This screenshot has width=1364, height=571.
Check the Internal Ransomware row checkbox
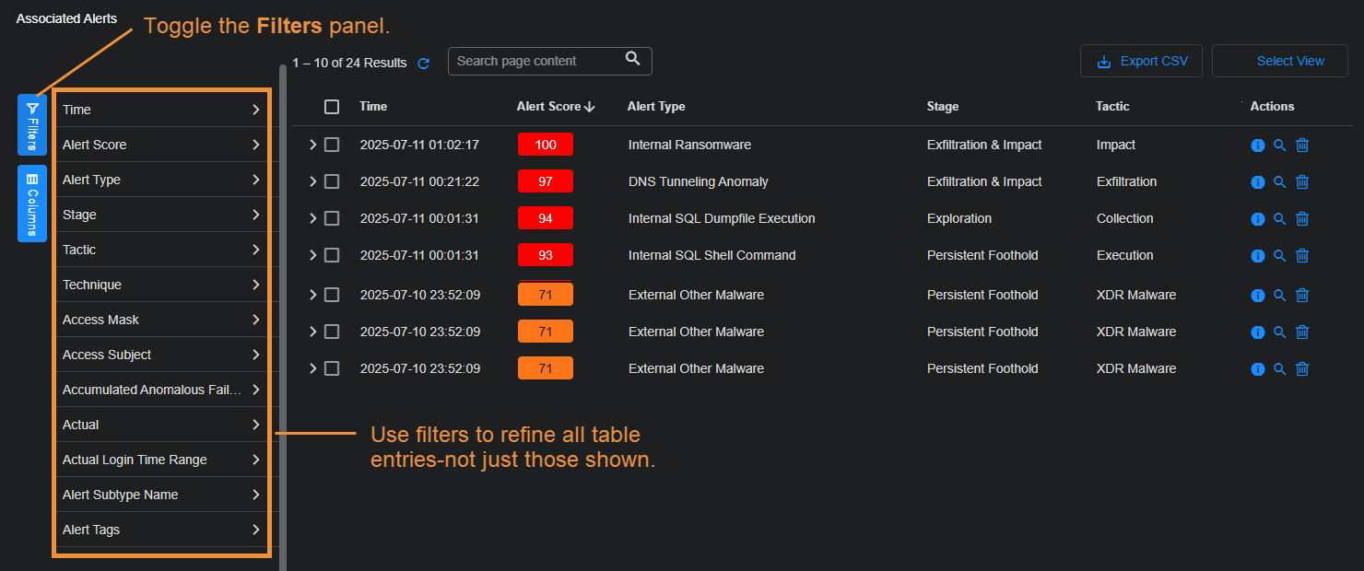[x=332, y=145]
